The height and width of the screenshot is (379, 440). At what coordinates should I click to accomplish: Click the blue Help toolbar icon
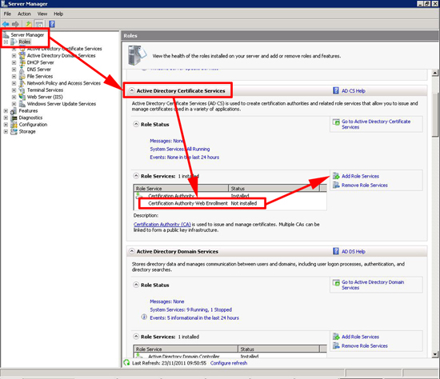coord(52,25)
